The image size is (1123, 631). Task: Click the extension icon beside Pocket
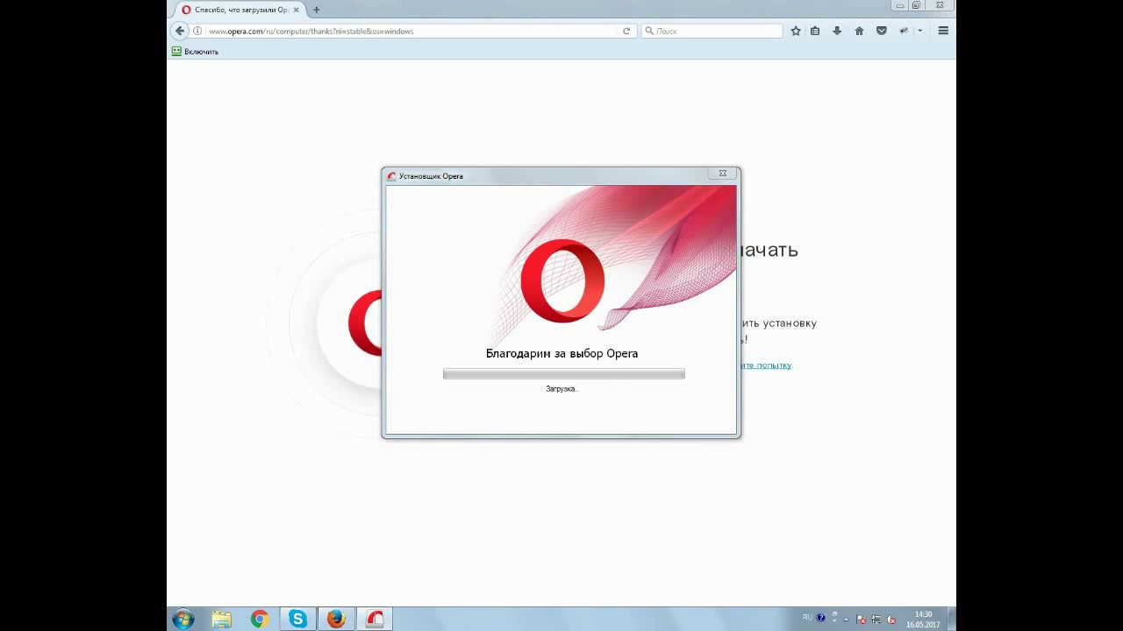point(904,31)
